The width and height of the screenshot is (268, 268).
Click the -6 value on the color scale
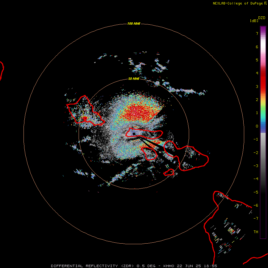[x=256, y=205]
